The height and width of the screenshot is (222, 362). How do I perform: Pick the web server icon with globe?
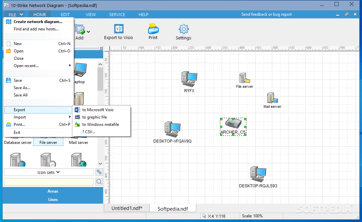17,160
